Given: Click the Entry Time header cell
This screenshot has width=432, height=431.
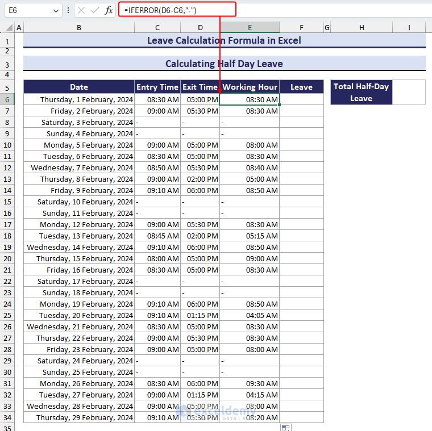Looking at the screenshot, I should pyautogui.click(x=157, y=87).
